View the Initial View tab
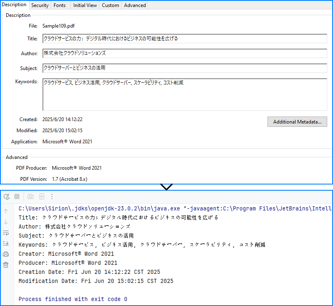The image size is (333, 306). point(84,5)
